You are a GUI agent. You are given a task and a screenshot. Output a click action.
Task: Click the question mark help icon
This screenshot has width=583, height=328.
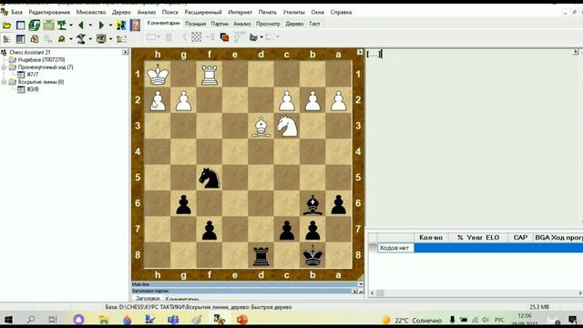pyautogui.click(x=135, y=26)
